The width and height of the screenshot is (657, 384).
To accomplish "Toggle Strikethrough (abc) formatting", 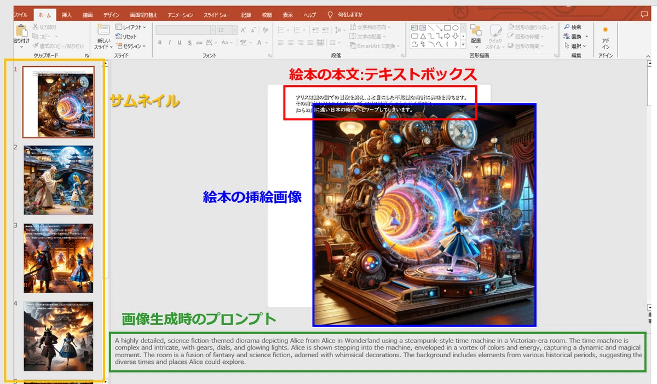I will [x=200, y=43].
